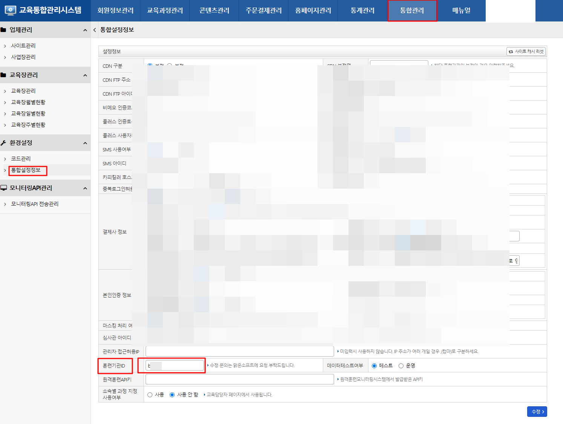Switch to the 통계관리 tab
Viewport: 563px width, 424px height.
pos(362,11)
